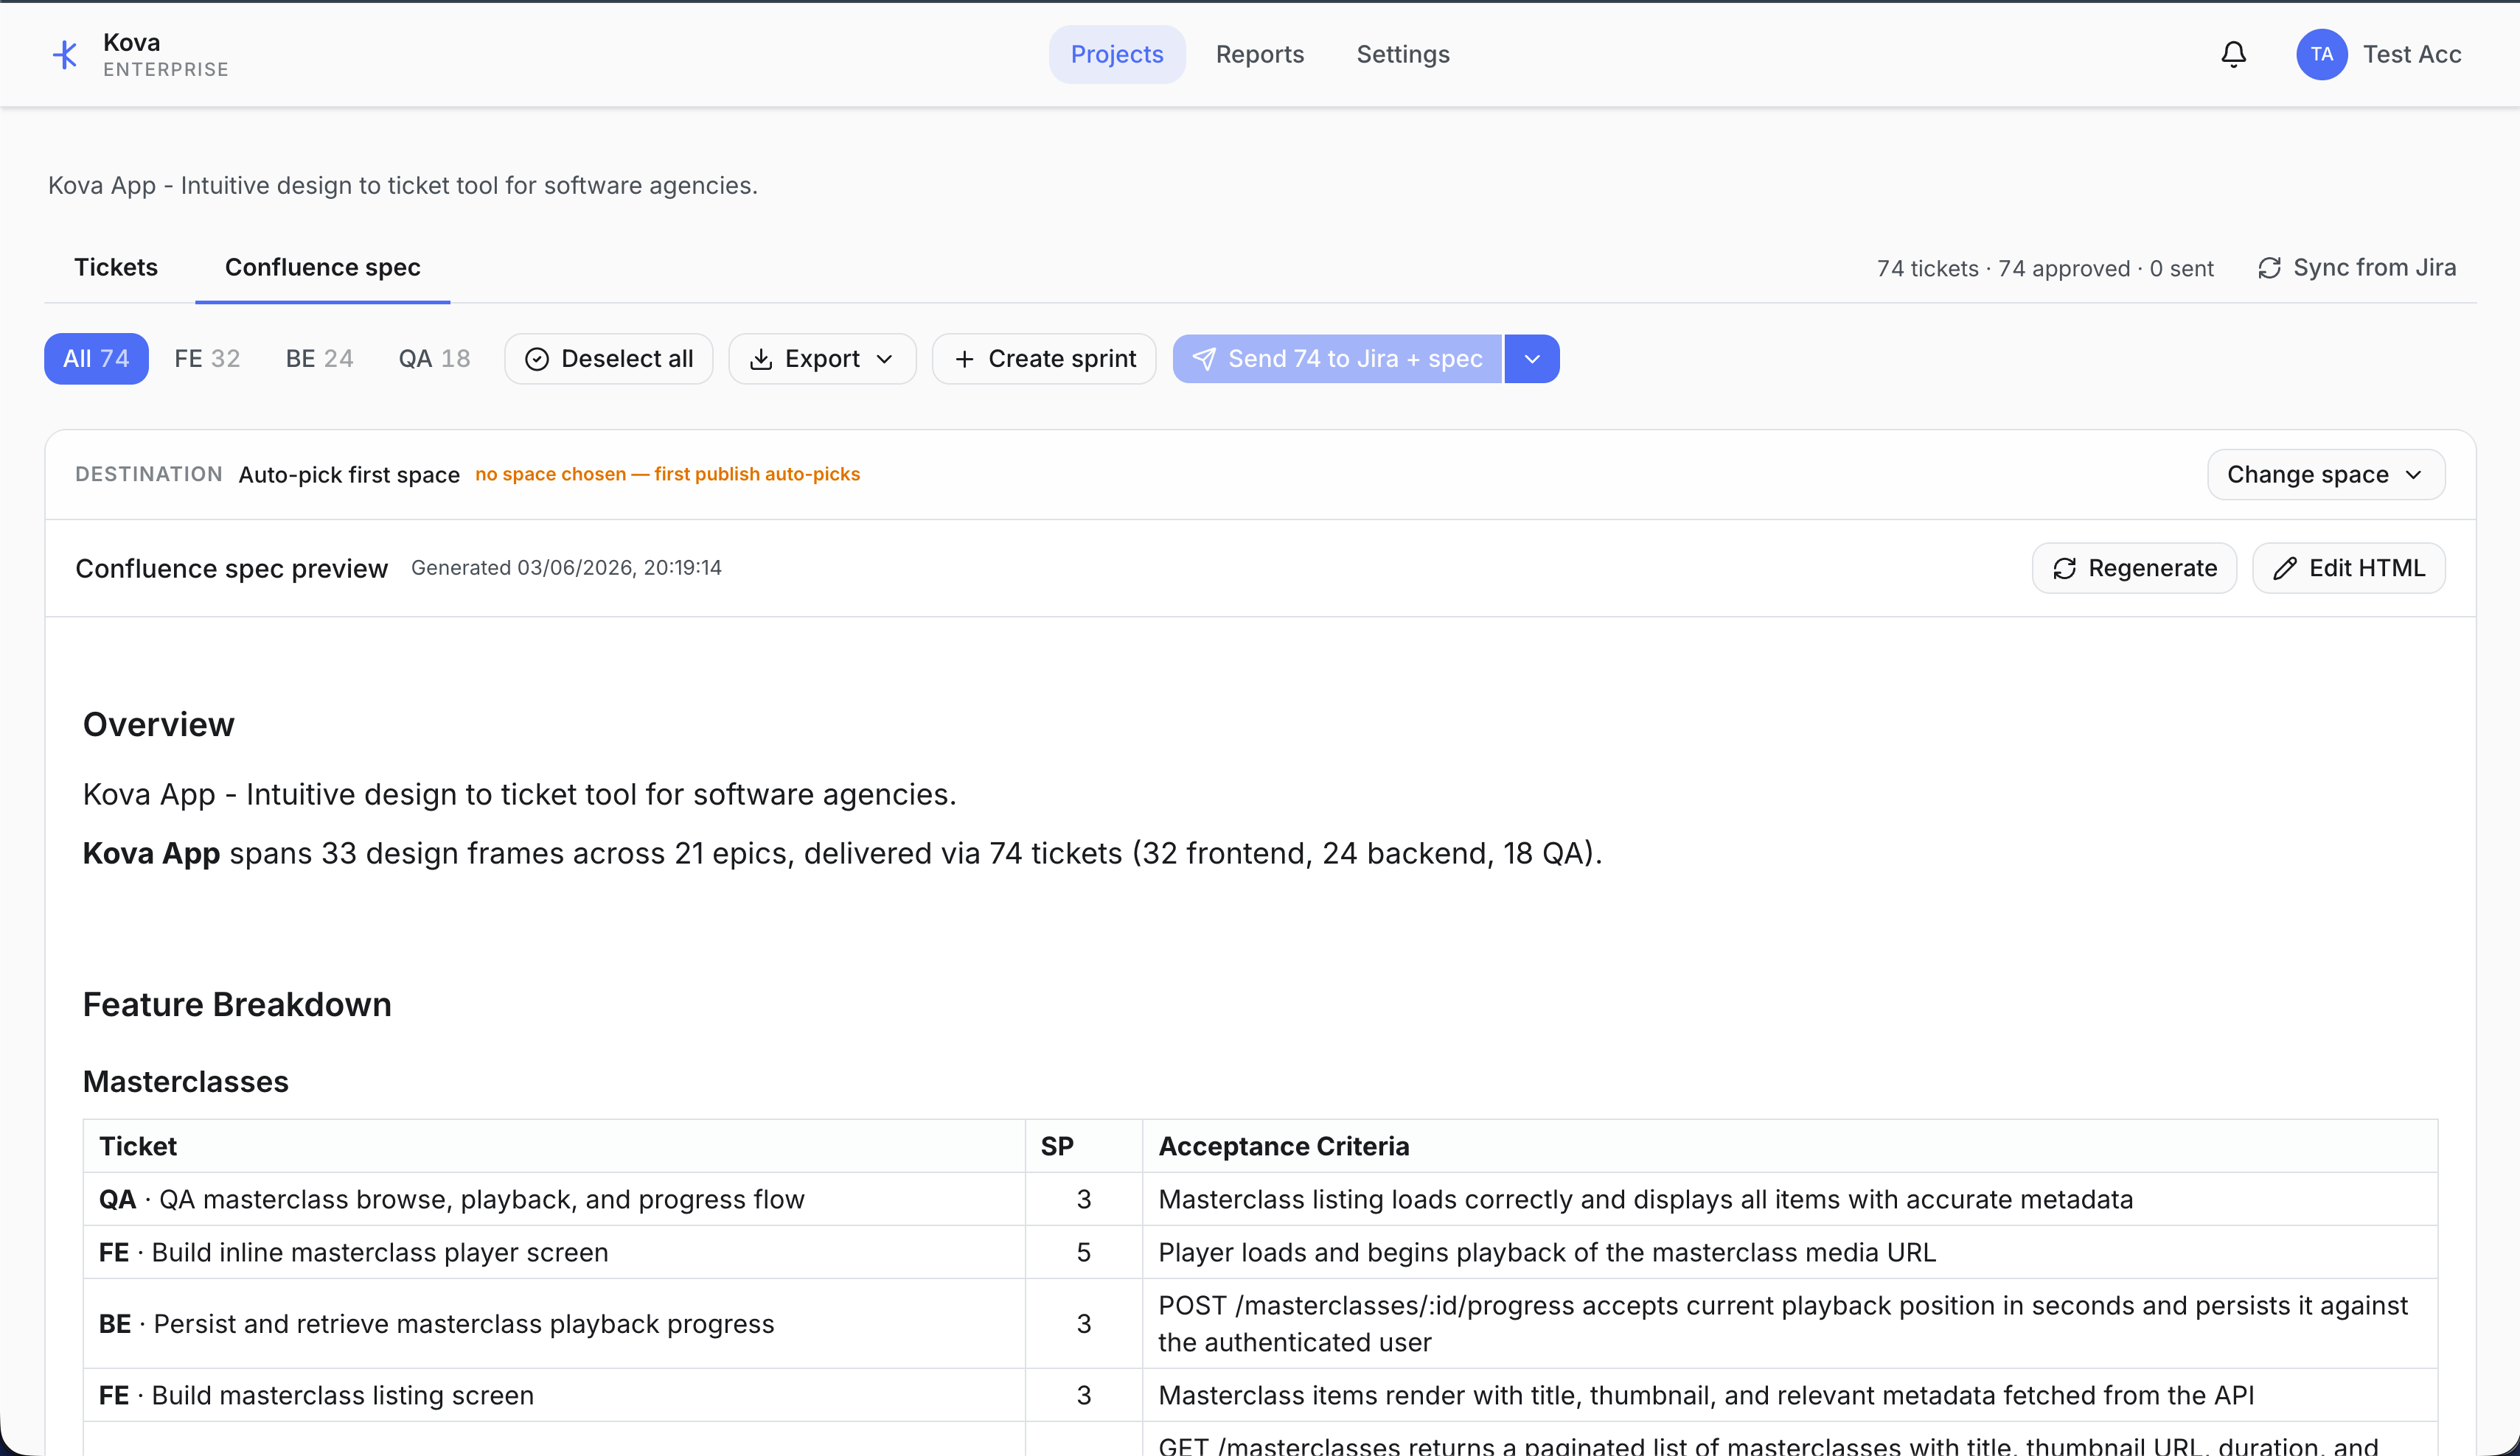Open the Projects nav tab
Viewport: 2520px width, 1456px height.
pyautogui.click(x=1117, y=54)
